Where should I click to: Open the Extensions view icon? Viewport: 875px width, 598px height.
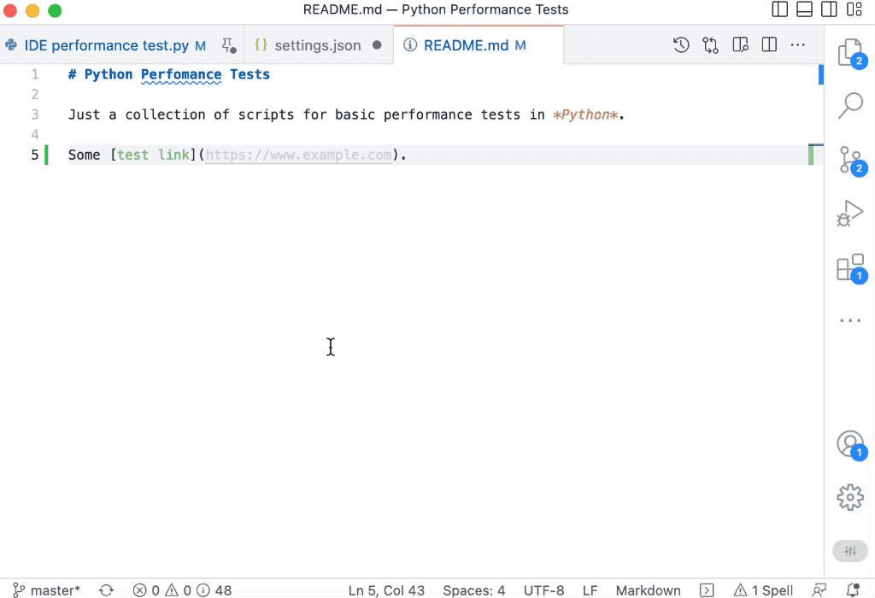[x=849, y=267]
